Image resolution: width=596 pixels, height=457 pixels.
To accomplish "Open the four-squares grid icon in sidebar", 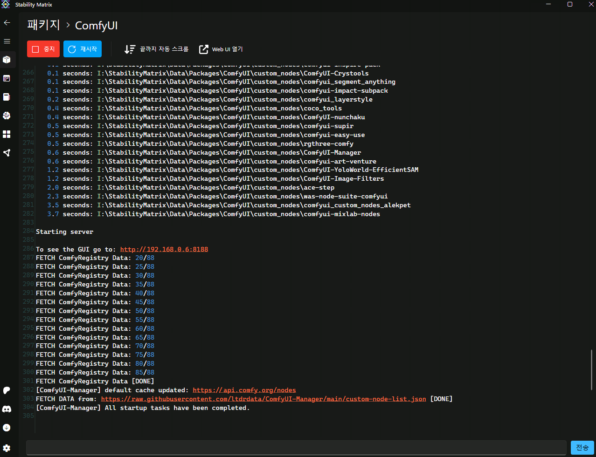I will point(7,134).
